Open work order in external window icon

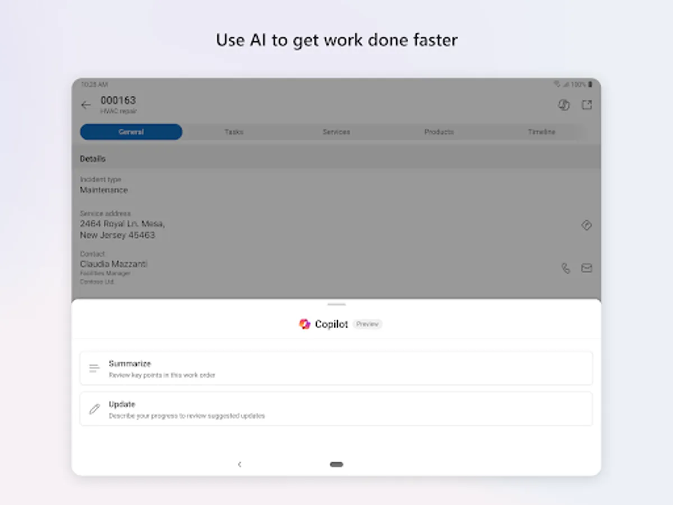(587, 104)
